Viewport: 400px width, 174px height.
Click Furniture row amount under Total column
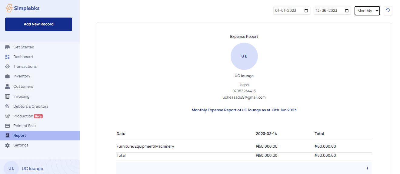(x=325, y=146)
